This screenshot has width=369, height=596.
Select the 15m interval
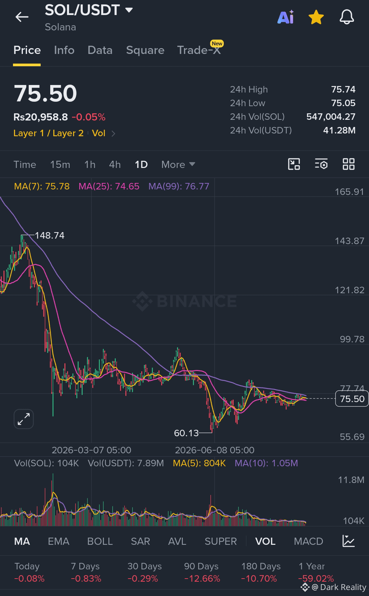[60, 165]
